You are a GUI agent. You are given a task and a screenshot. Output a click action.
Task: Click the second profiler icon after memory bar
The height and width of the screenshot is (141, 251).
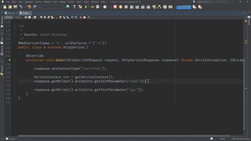click(200, 7)
